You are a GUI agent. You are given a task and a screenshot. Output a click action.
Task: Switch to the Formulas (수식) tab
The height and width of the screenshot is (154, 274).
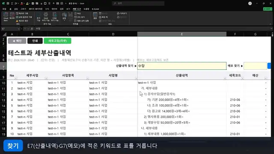[47, 9]
